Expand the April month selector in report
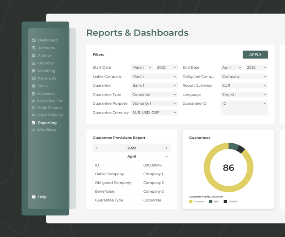 tap(132, 156)
